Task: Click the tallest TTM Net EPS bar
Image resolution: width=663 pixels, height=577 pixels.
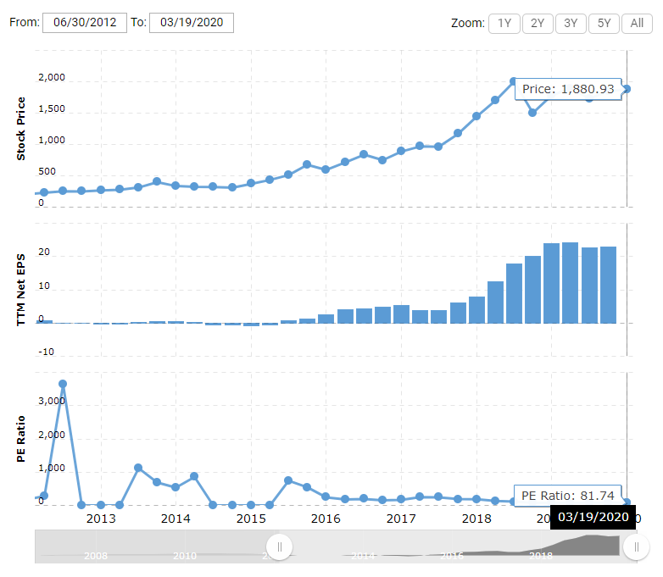Action: 570,283
